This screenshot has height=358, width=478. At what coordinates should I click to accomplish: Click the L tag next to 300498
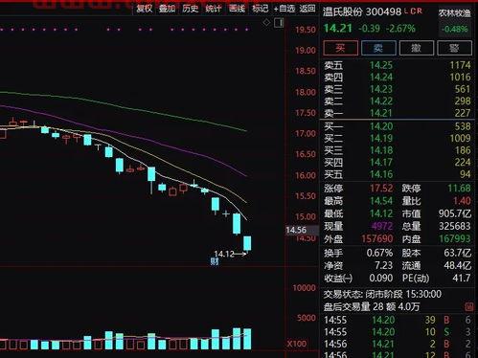point(406,11)
